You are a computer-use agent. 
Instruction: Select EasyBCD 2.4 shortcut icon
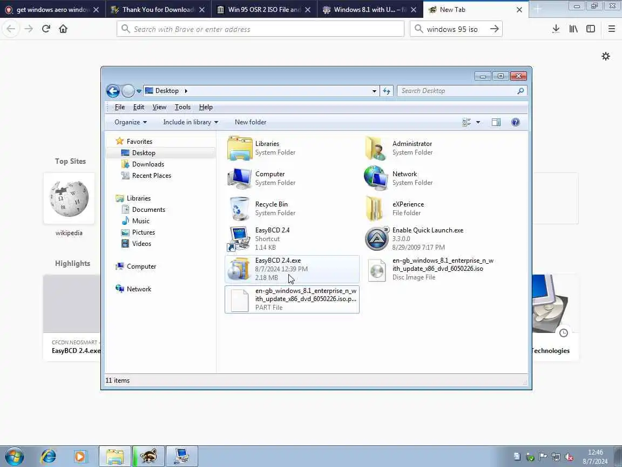tap(240, 239)
